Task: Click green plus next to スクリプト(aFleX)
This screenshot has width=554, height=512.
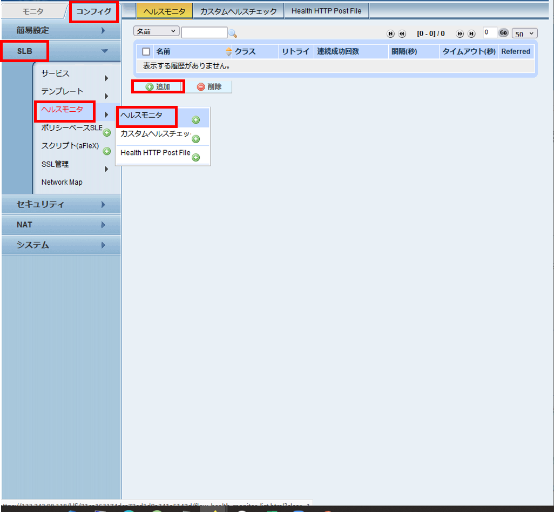Action: click(x=107, y=151)
